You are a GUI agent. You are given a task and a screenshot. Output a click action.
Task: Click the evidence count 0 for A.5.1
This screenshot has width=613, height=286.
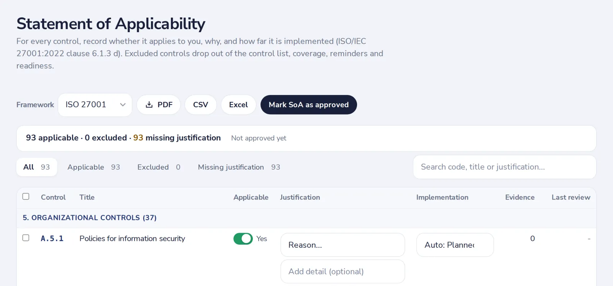coord(533,239)
